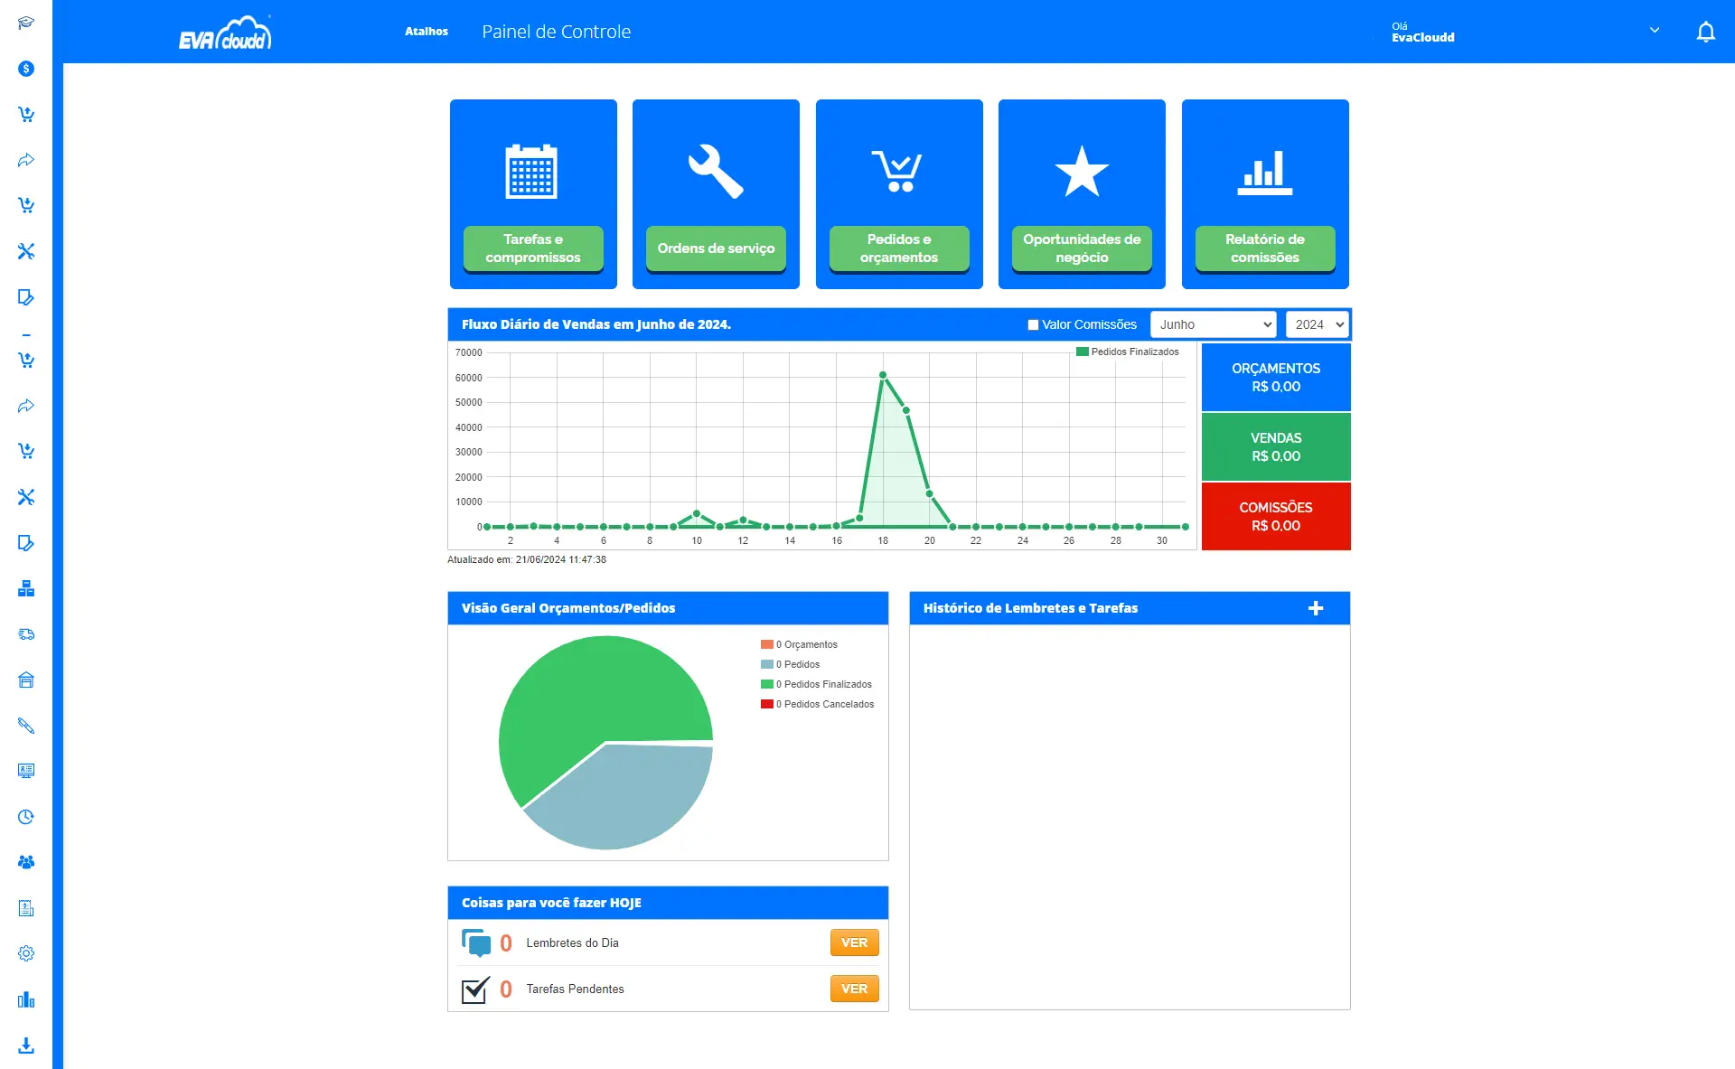This screenshot has width=1735, height=1069.
Task: Click VER button for Tarefas Pendentes
Action: (854, 989)
